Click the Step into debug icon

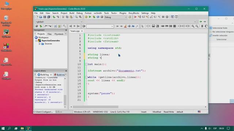(147, 17)
